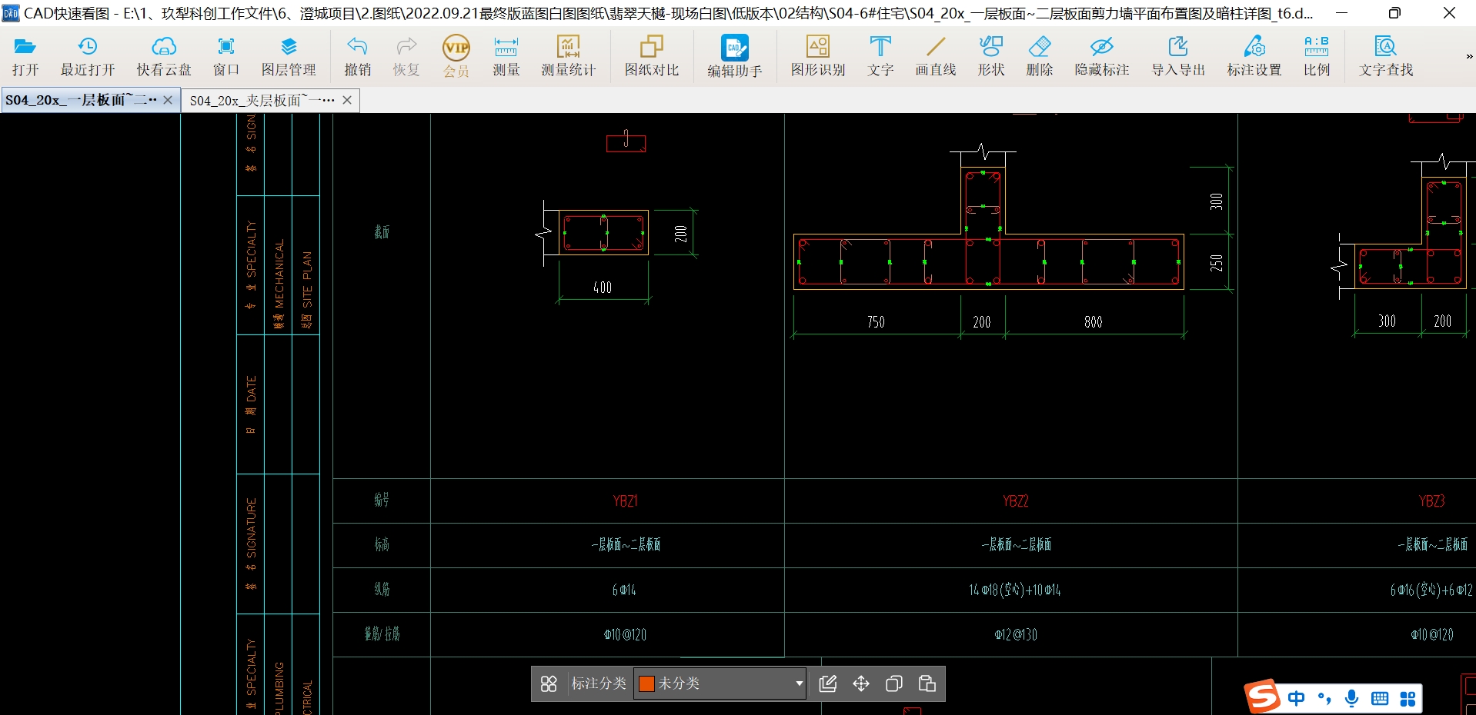The image size is (1476, 715).
Task: Show recently opened files (最近打开)
Action: click(88, 57)
